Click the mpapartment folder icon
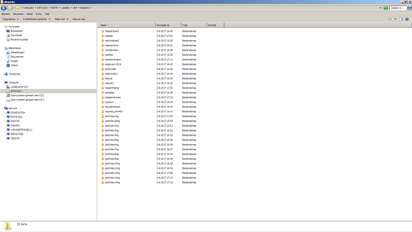 pyautogui.click(x=103, y=31)
